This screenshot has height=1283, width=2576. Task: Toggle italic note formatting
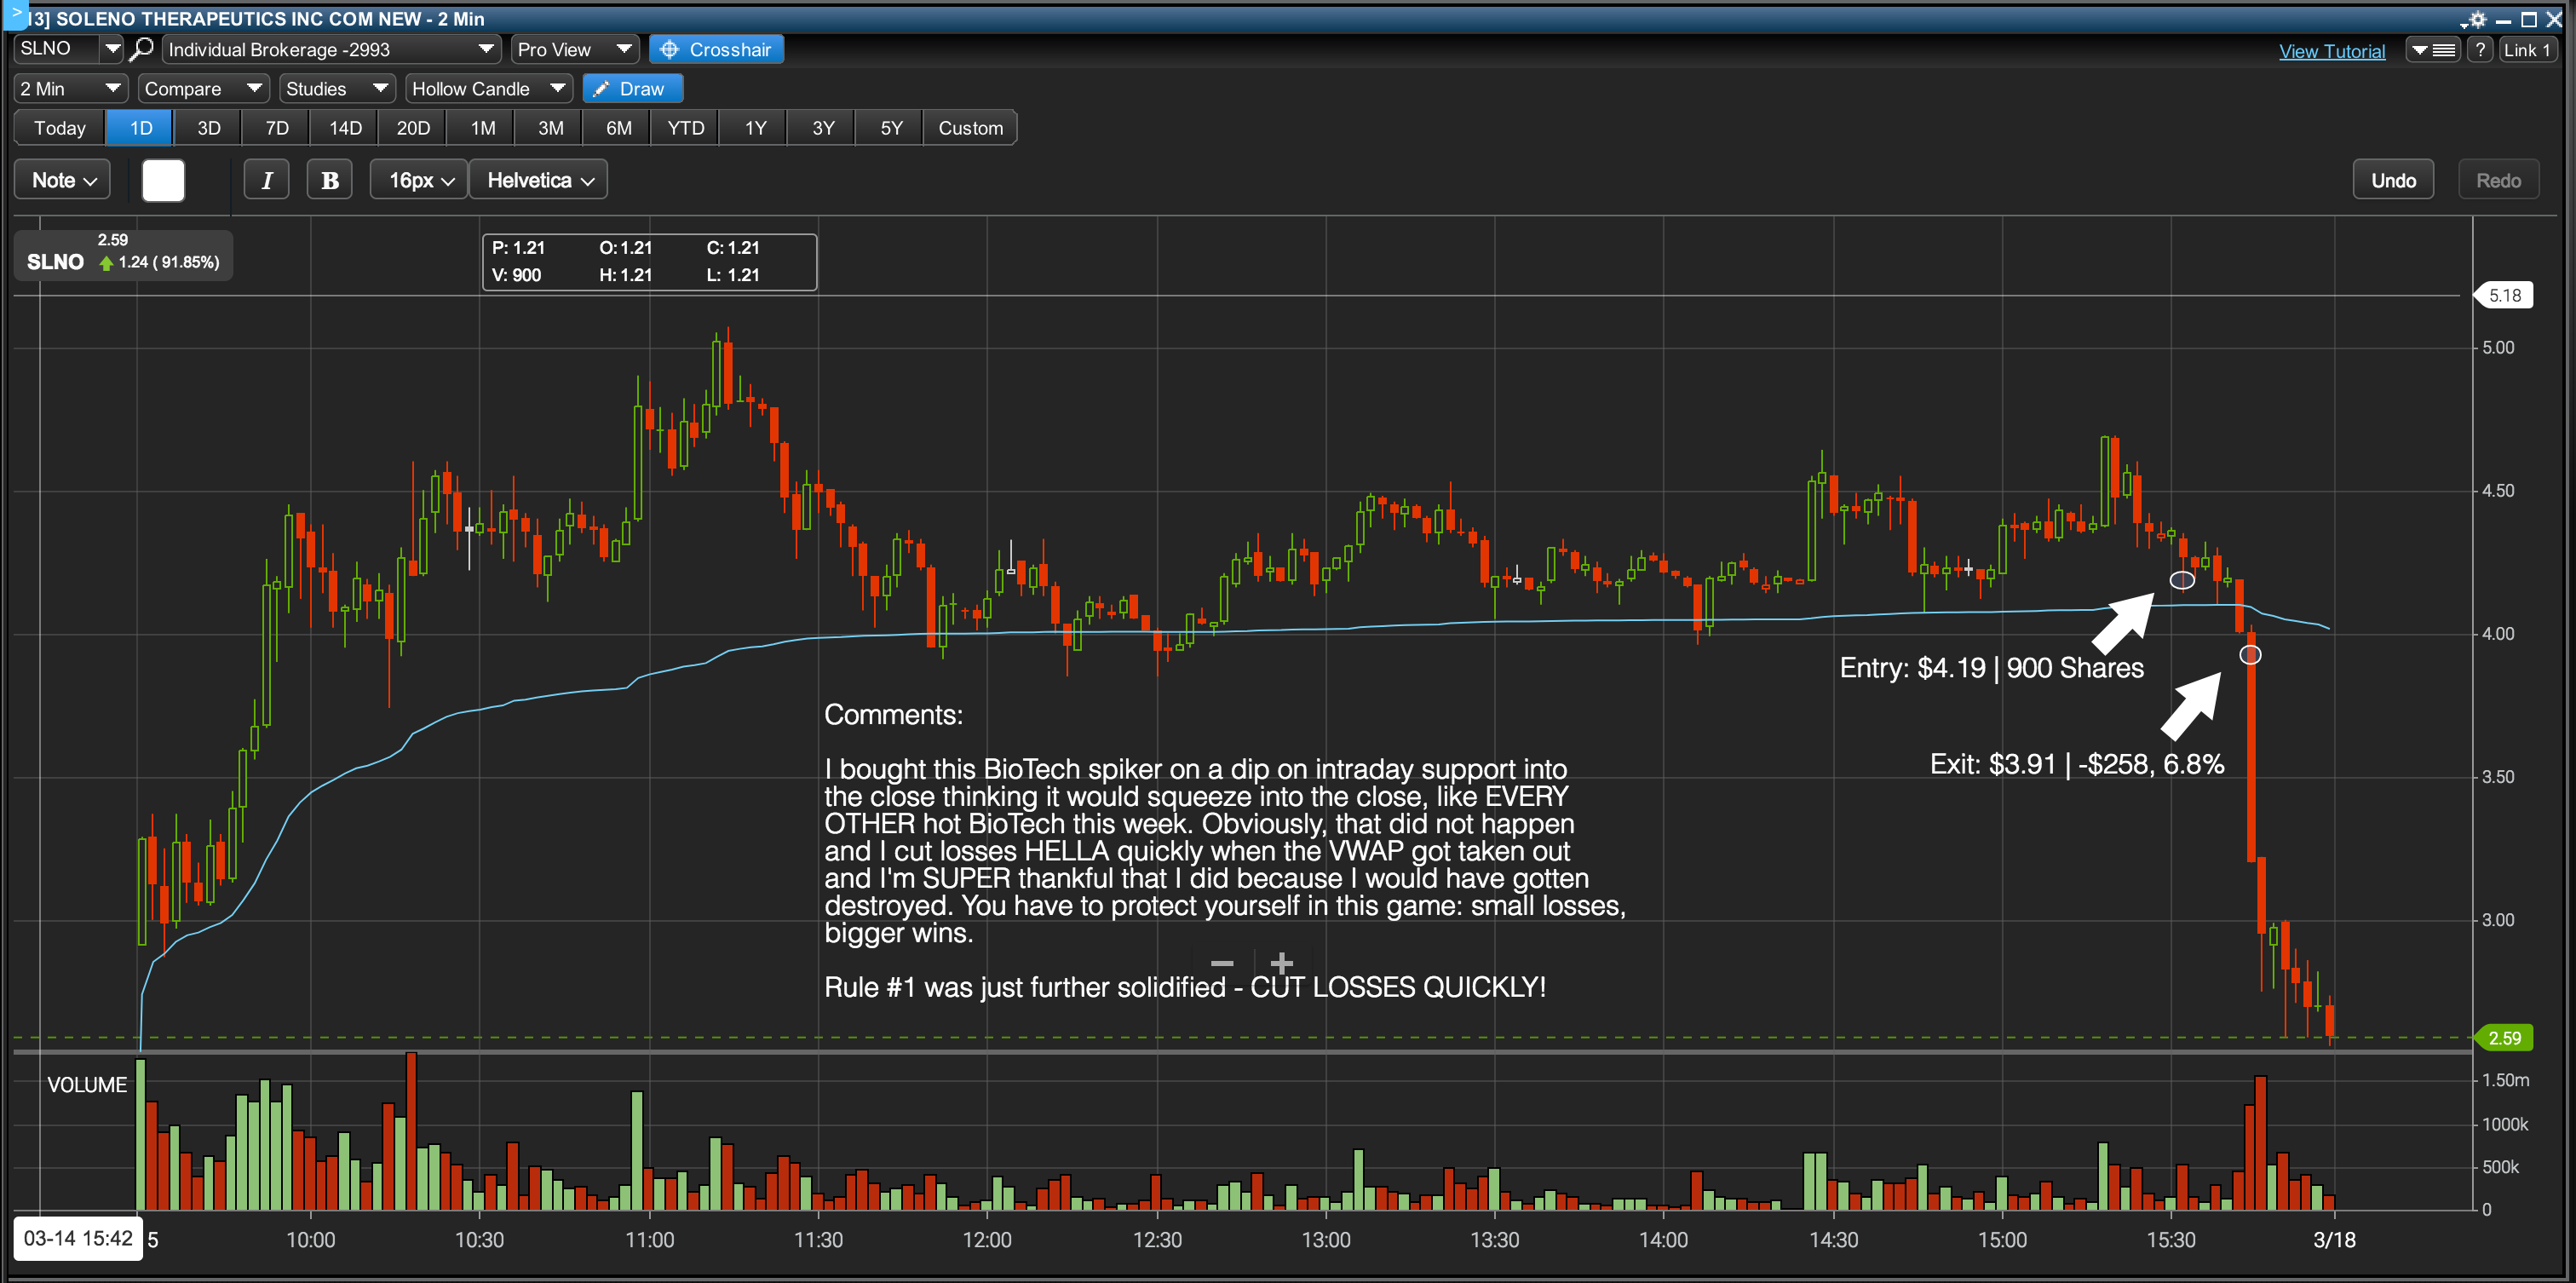(x=266, y=180)
